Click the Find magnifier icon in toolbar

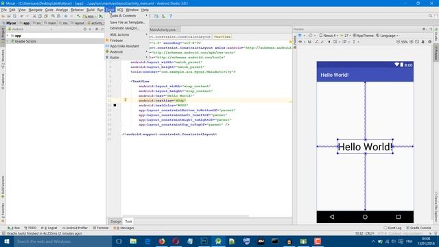[53, 16]
